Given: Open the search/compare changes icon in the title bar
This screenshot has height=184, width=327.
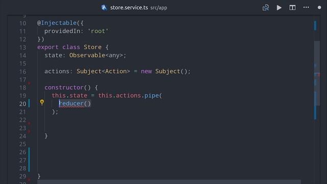Looking at the screenshot, I should [x=266, y=8].
